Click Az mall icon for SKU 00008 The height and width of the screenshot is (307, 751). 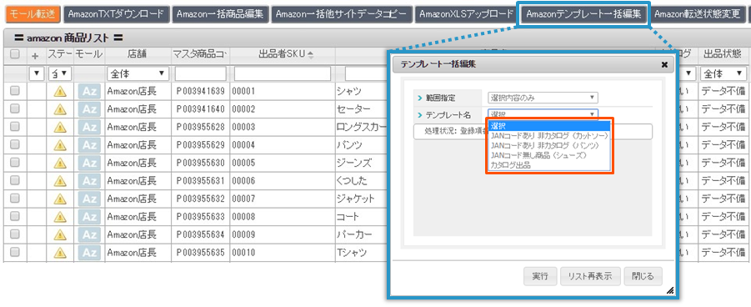click(x=89, y=217)
